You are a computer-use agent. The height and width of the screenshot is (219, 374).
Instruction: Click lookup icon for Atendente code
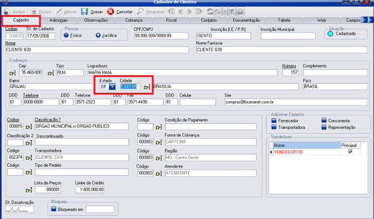[159, 173]
